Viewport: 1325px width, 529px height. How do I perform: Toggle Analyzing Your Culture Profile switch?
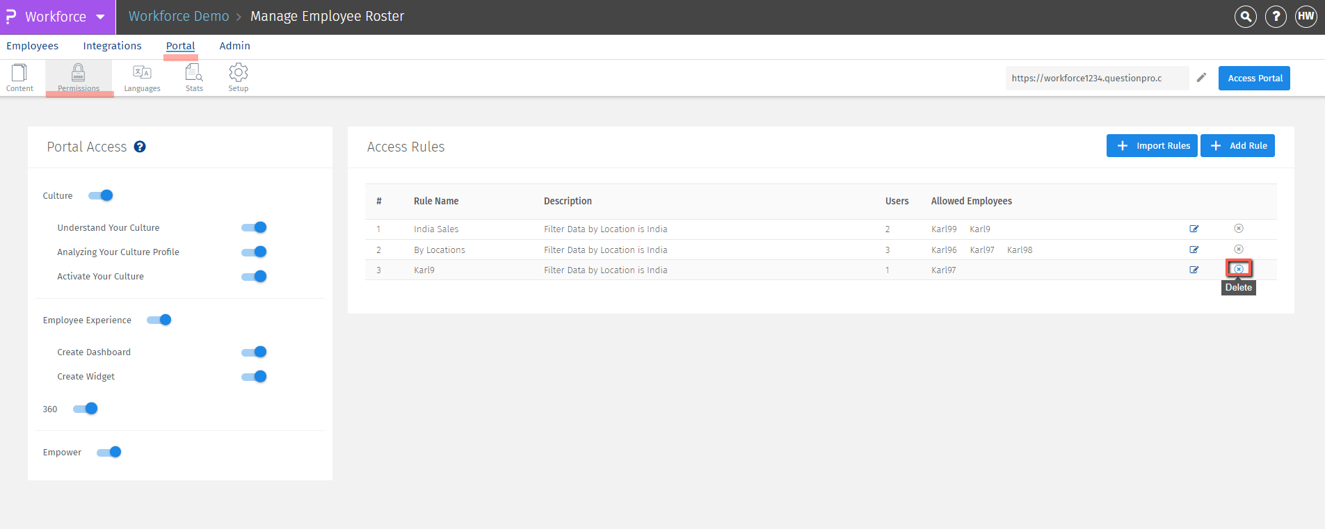(x=254, y=252)
